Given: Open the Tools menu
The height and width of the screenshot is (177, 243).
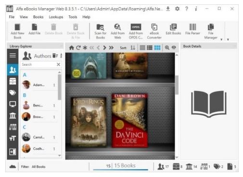Looking at the screenshot, I should (x=73, y=17).
